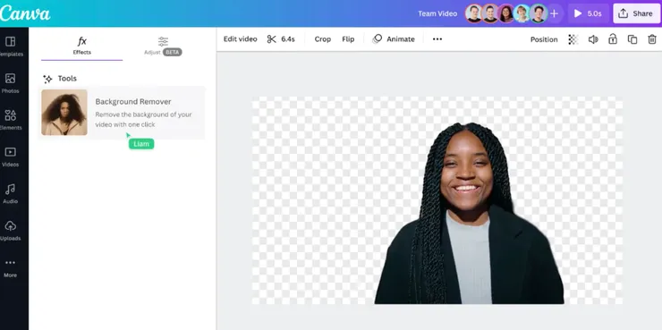Click the Background Remover preview thumbnail

pyautogui.click(x=64, y=113)
